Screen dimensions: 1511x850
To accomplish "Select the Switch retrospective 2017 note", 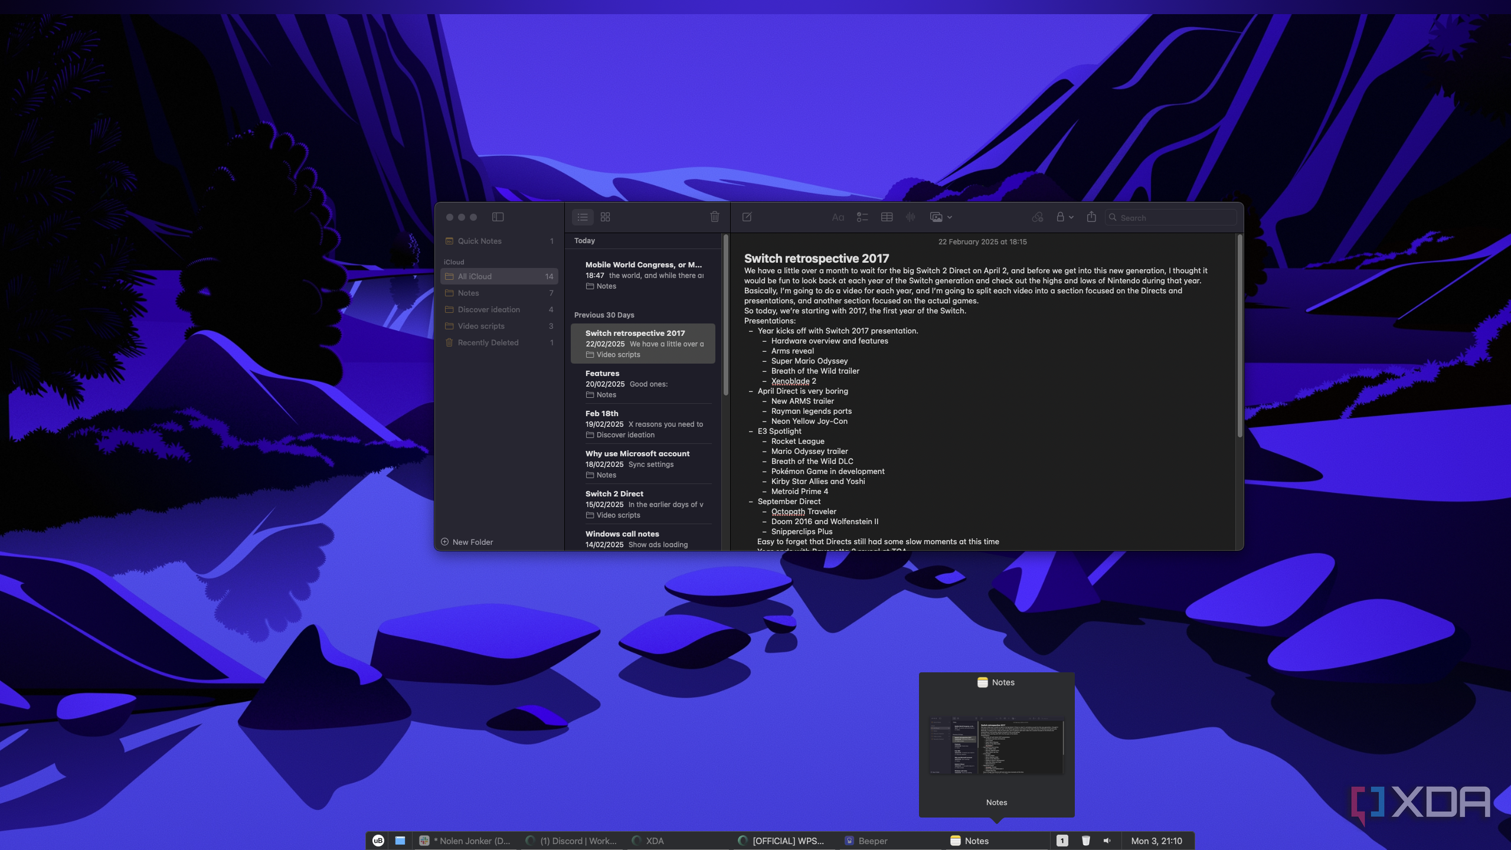I will pos(643,344).
